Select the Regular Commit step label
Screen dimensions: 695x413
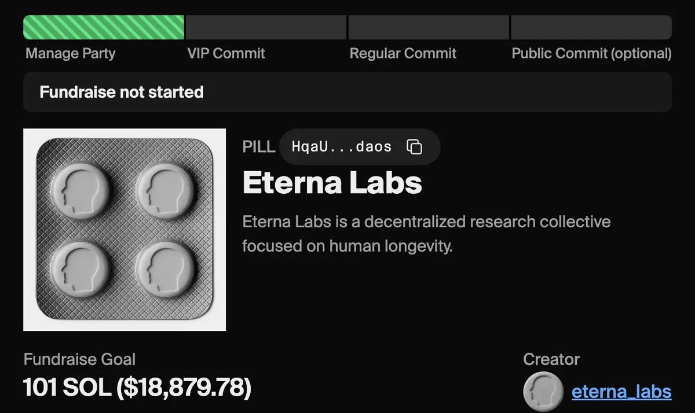pos(403,54)
